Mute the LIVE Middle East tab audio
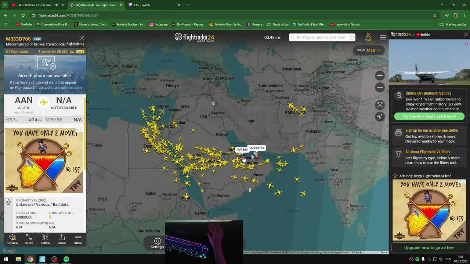Viewport: 470px width, 264px height. pyautogui.click(x=57, y=5)
